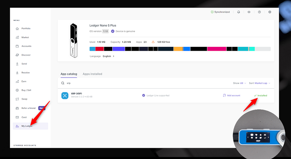Image resolution: width=291 pixels, height=159 pixels.
Task: Open the Earn growth chart icon
Action: coord(17,81)
